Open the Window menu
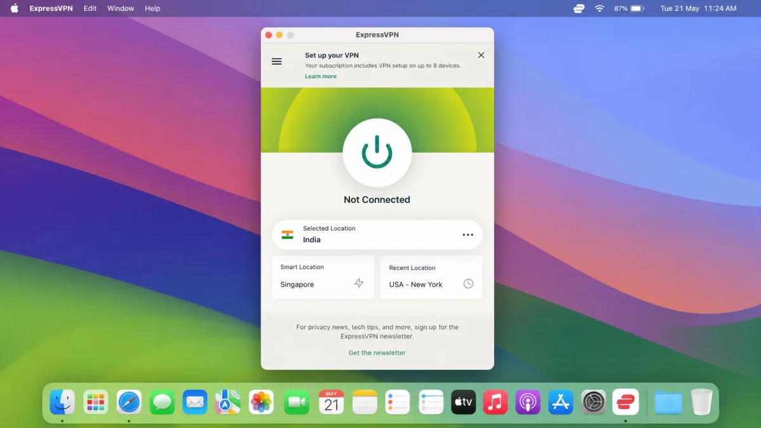This screenshot has height=428, width=761. (x=120, y=8)
